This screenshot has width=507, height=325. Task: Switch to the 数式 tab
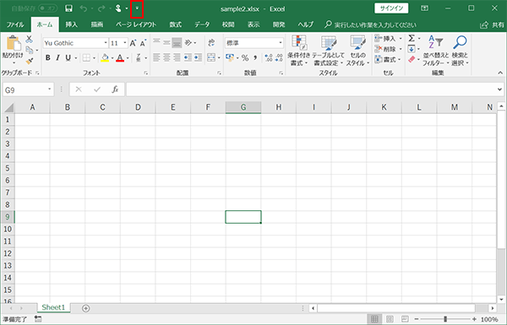coord(176,24)
